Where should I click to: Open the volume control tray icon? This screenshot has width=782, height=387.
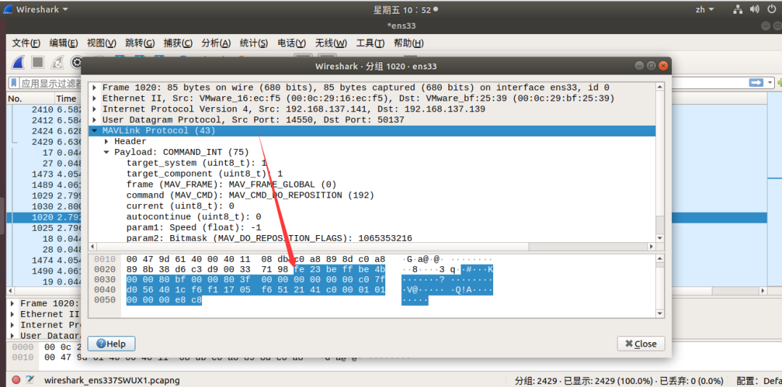(x=754, y=9)
